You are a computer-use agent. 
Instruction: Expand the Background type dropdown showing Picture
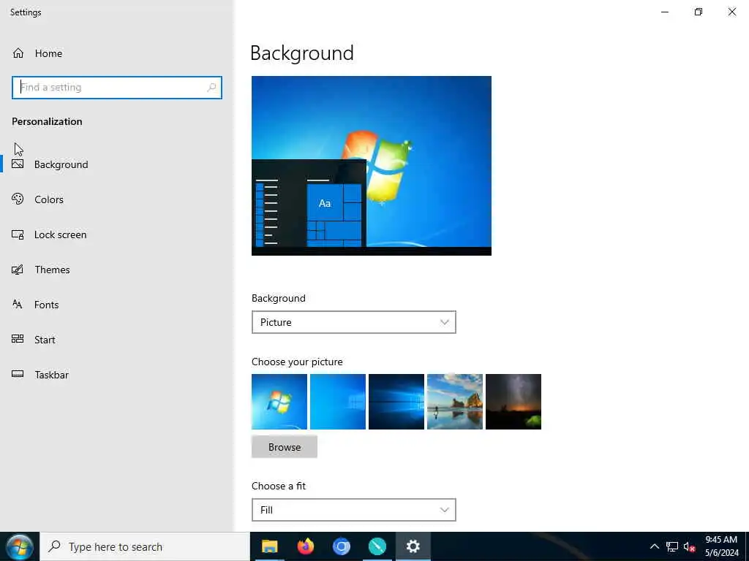click(354, 322)
